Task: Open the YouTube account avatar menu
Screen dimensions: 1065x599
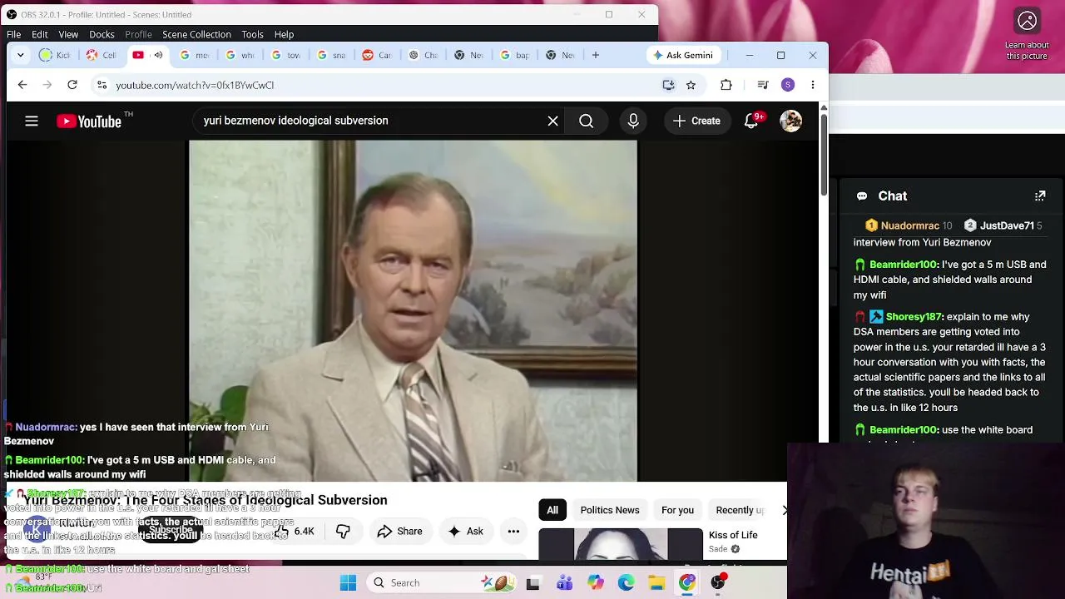Action: click(x=790, y=121)
